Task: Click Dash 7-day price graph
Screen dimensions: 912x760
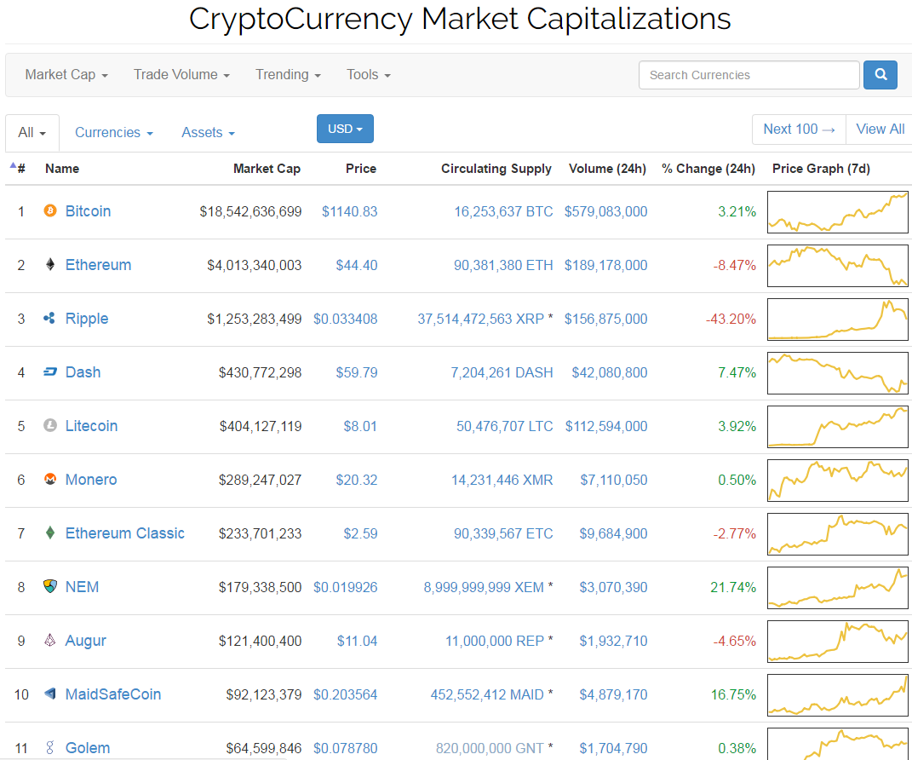Action: pyautogui.click(x=838, y=373)
